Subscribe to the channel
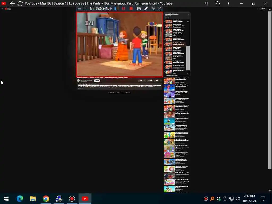This screenshot has width=272, height=204. [97, 80]
